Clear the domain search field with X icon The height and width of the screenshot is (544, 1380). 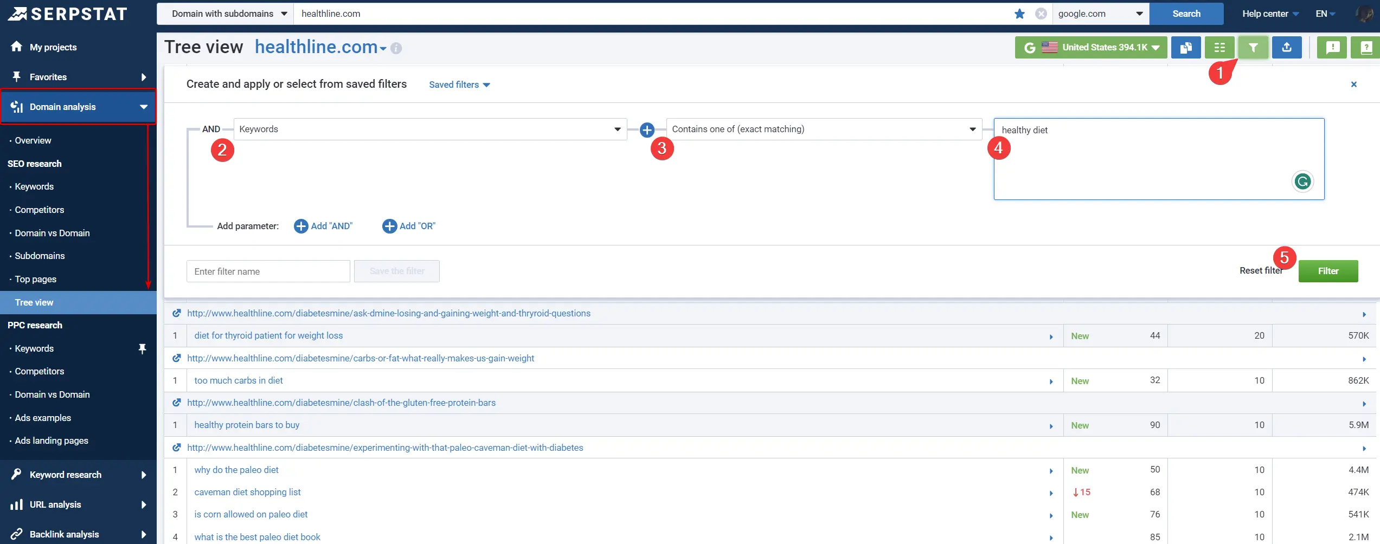click(x=1041, y=14)
